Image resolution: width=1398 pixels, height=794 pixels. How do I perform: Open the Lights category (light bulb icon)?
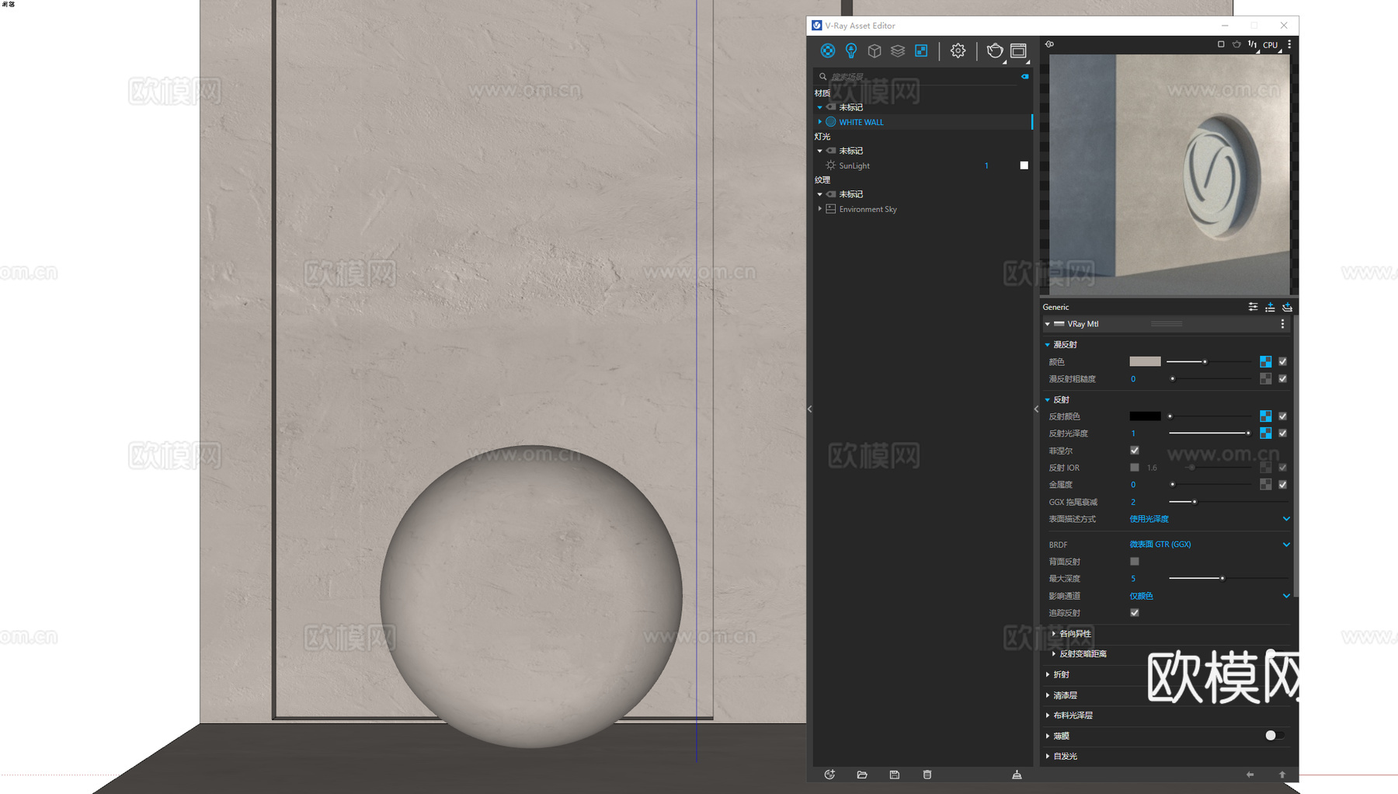click(851, 50)
